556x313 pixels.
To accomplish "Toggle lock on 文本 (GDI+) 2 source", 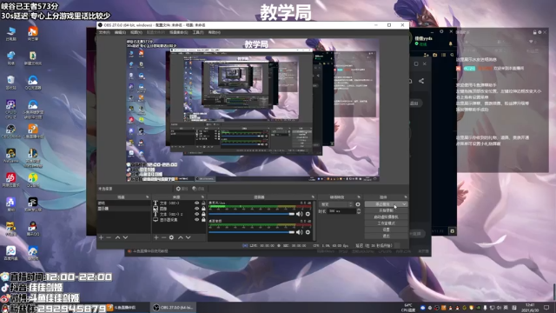I will point(203,215).
